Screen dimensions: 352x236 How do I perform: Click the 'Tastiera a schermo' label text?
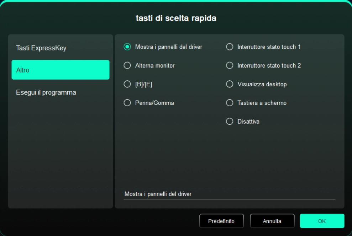click(x=262, y=103)
